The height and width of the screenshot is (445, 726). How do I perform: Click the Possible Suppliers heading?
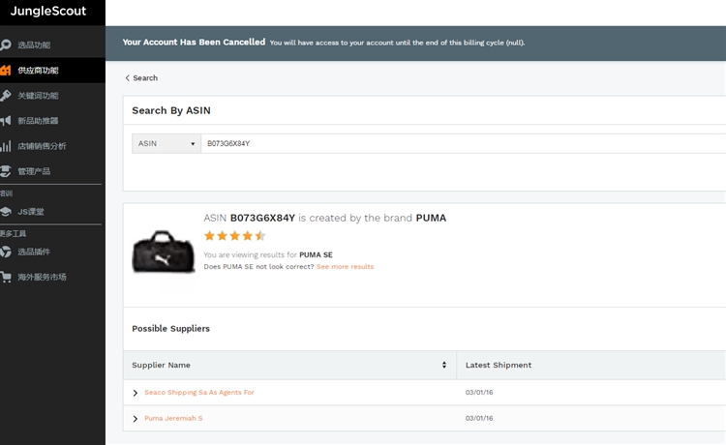(x=170, y=329)
